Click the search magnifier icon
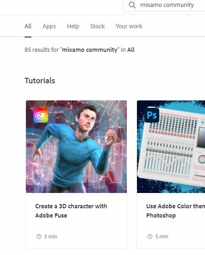The image size is (205, 255). click(132, 5)
